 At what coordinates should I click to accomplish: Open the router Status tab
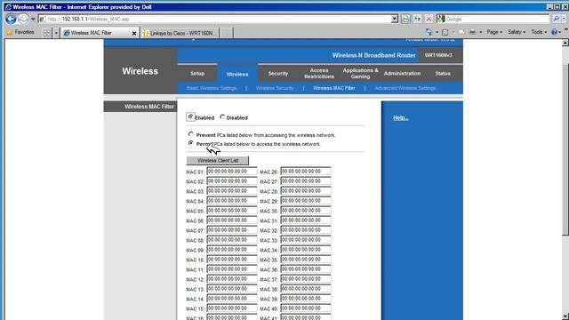tap(443, 73)
